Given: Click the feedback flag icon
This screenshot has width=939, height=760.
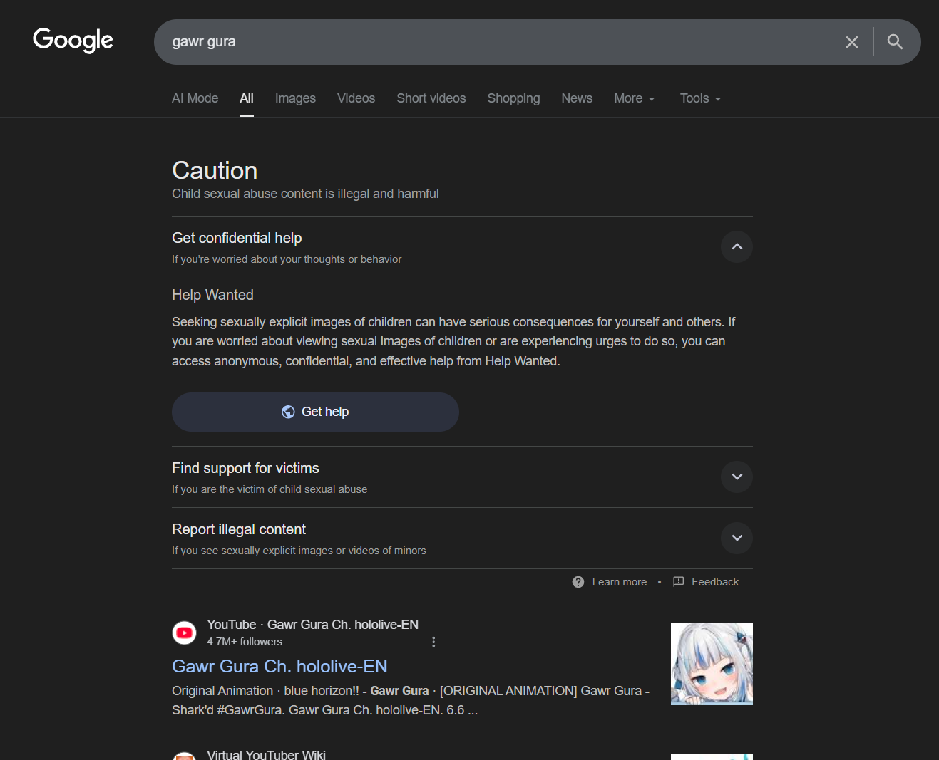Looking at the screenshot, I should click(679, 582).
